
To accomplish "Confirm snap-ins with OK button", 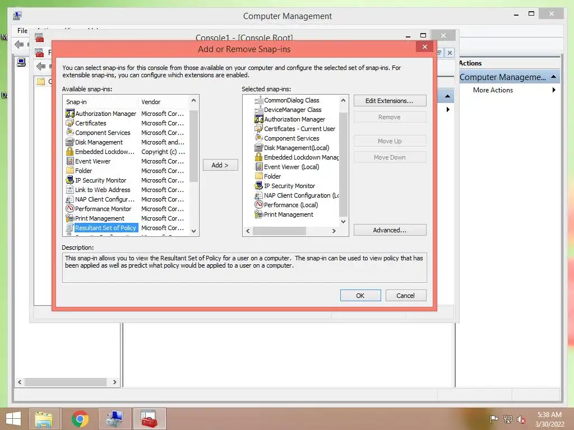I will point(360,296).
